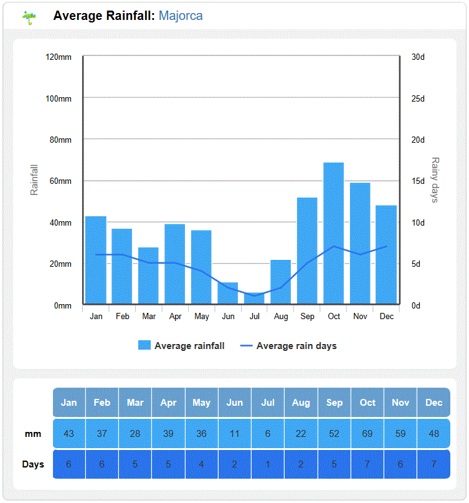Click the 36 mm May cell
The height and width of the screenshot is (503, 469).
(x=202, y=433)
